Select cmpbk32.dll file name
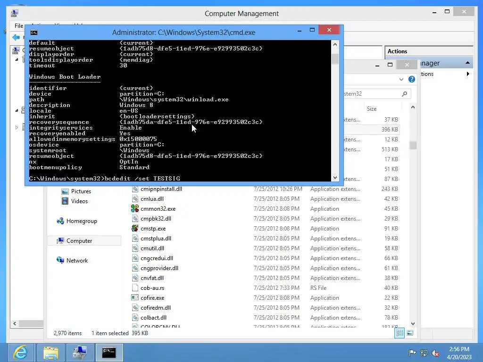The image size is (483, 362). pos(156,219)
